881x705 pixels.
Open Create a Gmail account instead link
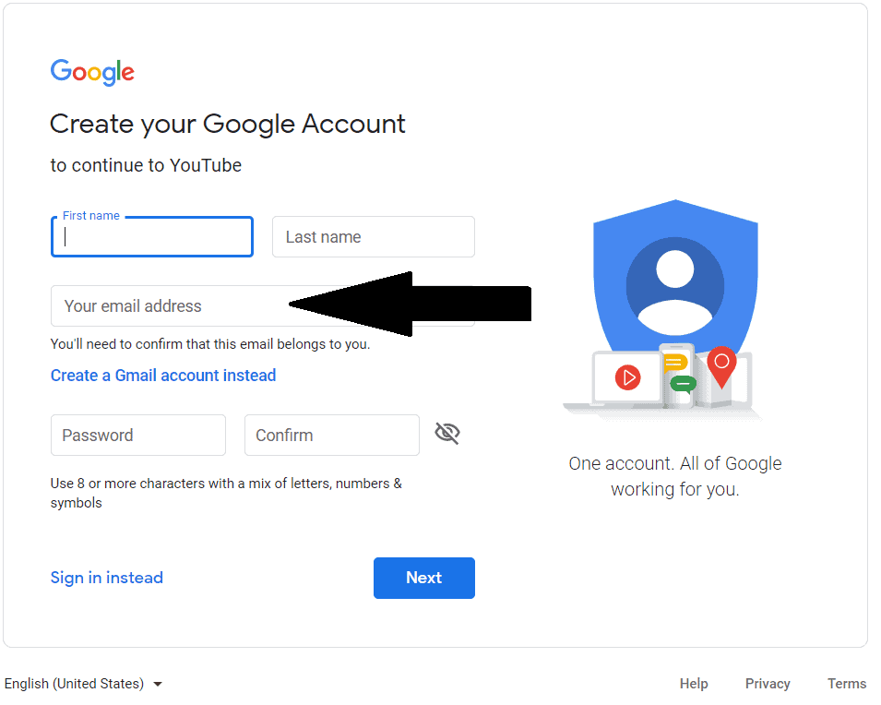[x=163, y=376]
